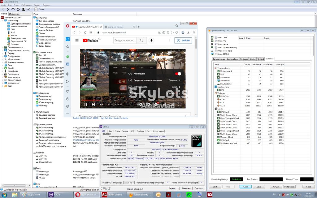Screen dimensions: 317x198
Task: Open the VK icon in Opera's sidebar
Action: [x=68, y=64]
